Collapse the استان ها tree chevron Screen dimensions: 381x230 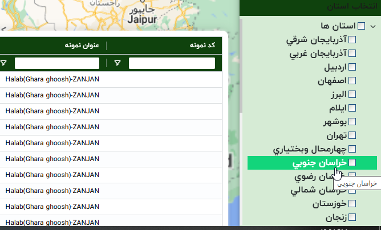coord(373,26)
